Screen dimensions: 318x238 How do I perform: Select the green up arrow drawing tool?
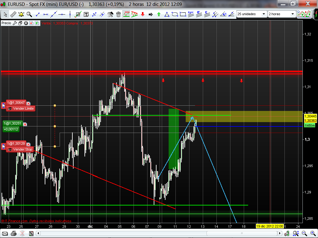click(159, 14)
